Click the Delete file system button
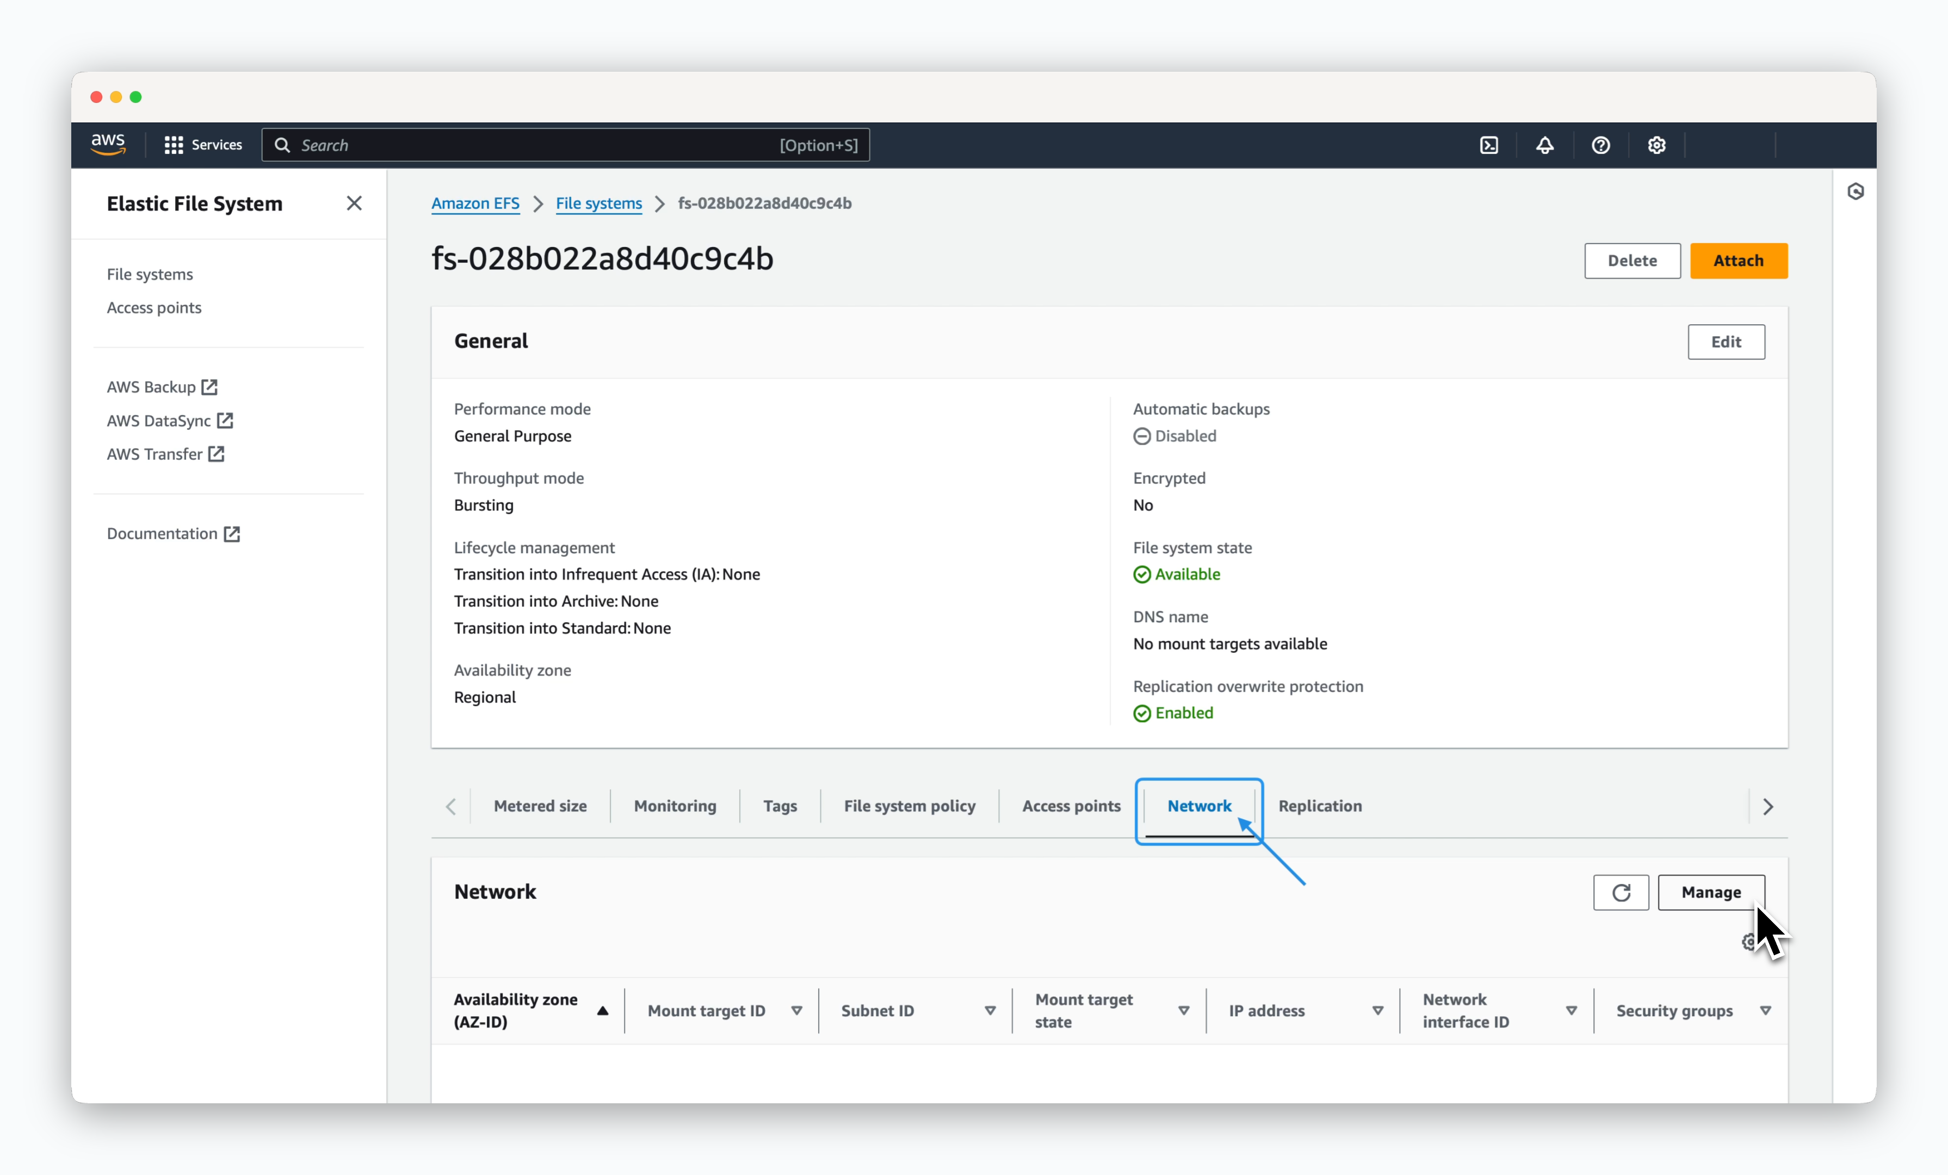The width and height of the screenshot is (1948, 1175). [1632, 261]
